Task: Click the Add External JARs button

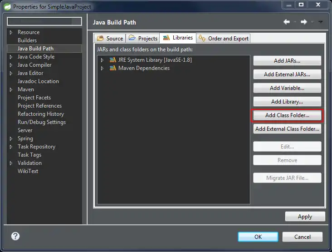Action: 287,74
